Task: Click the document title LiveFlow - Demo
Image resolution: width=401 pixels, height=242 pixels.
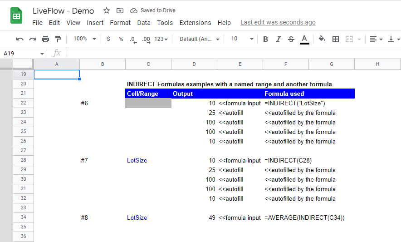Action: pos(63,11)
